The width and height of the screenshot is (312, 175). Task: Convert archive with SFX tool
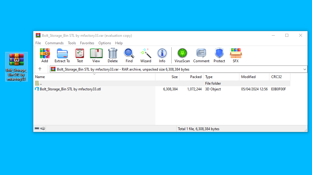235,55
